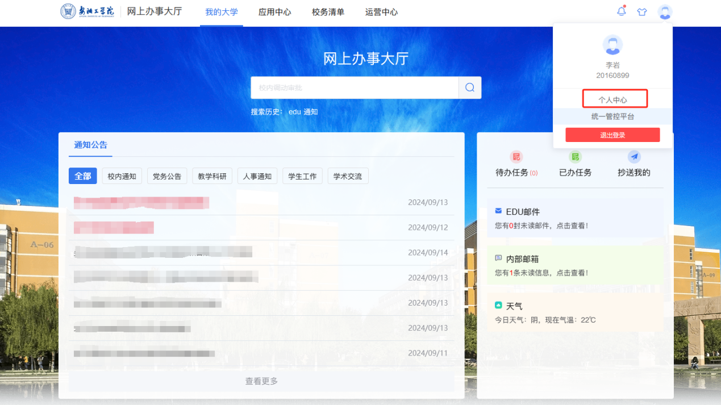Filter notices by 人事通知
Screen dimensions: 721x405
point(257,176)
